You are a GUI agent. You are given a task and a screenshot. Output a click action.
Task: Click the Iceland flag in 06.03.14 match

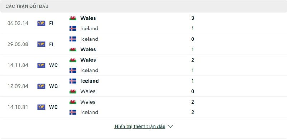click(73, 29)
